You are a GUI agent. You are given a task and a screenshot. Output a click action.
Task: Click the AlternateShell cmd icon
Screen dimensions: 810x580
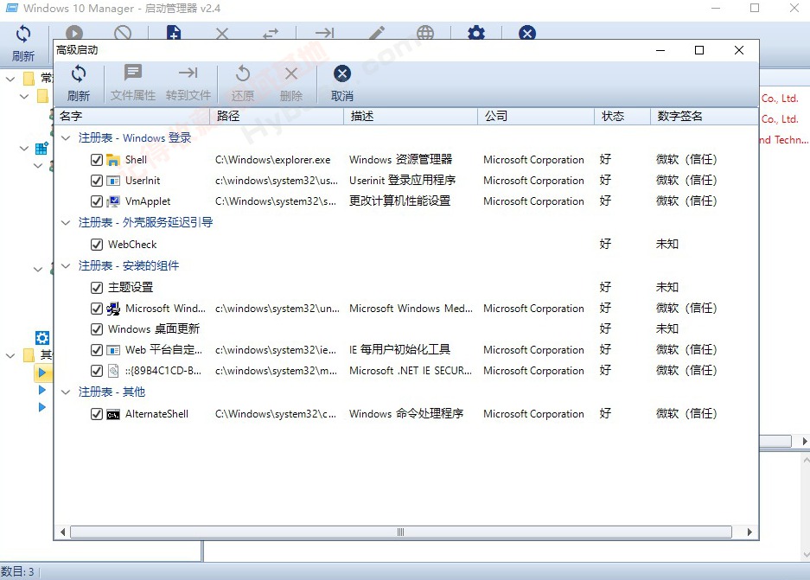point(113,414)
